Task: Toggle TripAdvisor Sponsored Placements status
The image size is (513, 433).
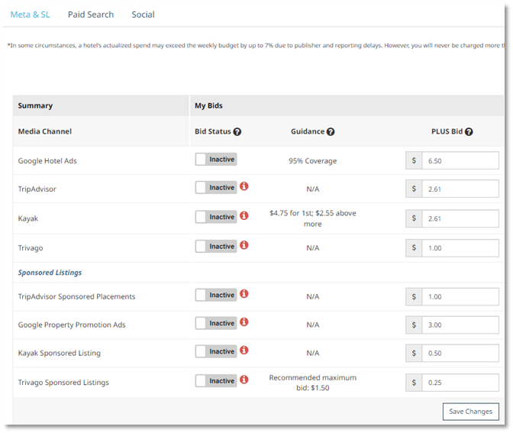Action: pyautogui.click(x=216, y=295)
